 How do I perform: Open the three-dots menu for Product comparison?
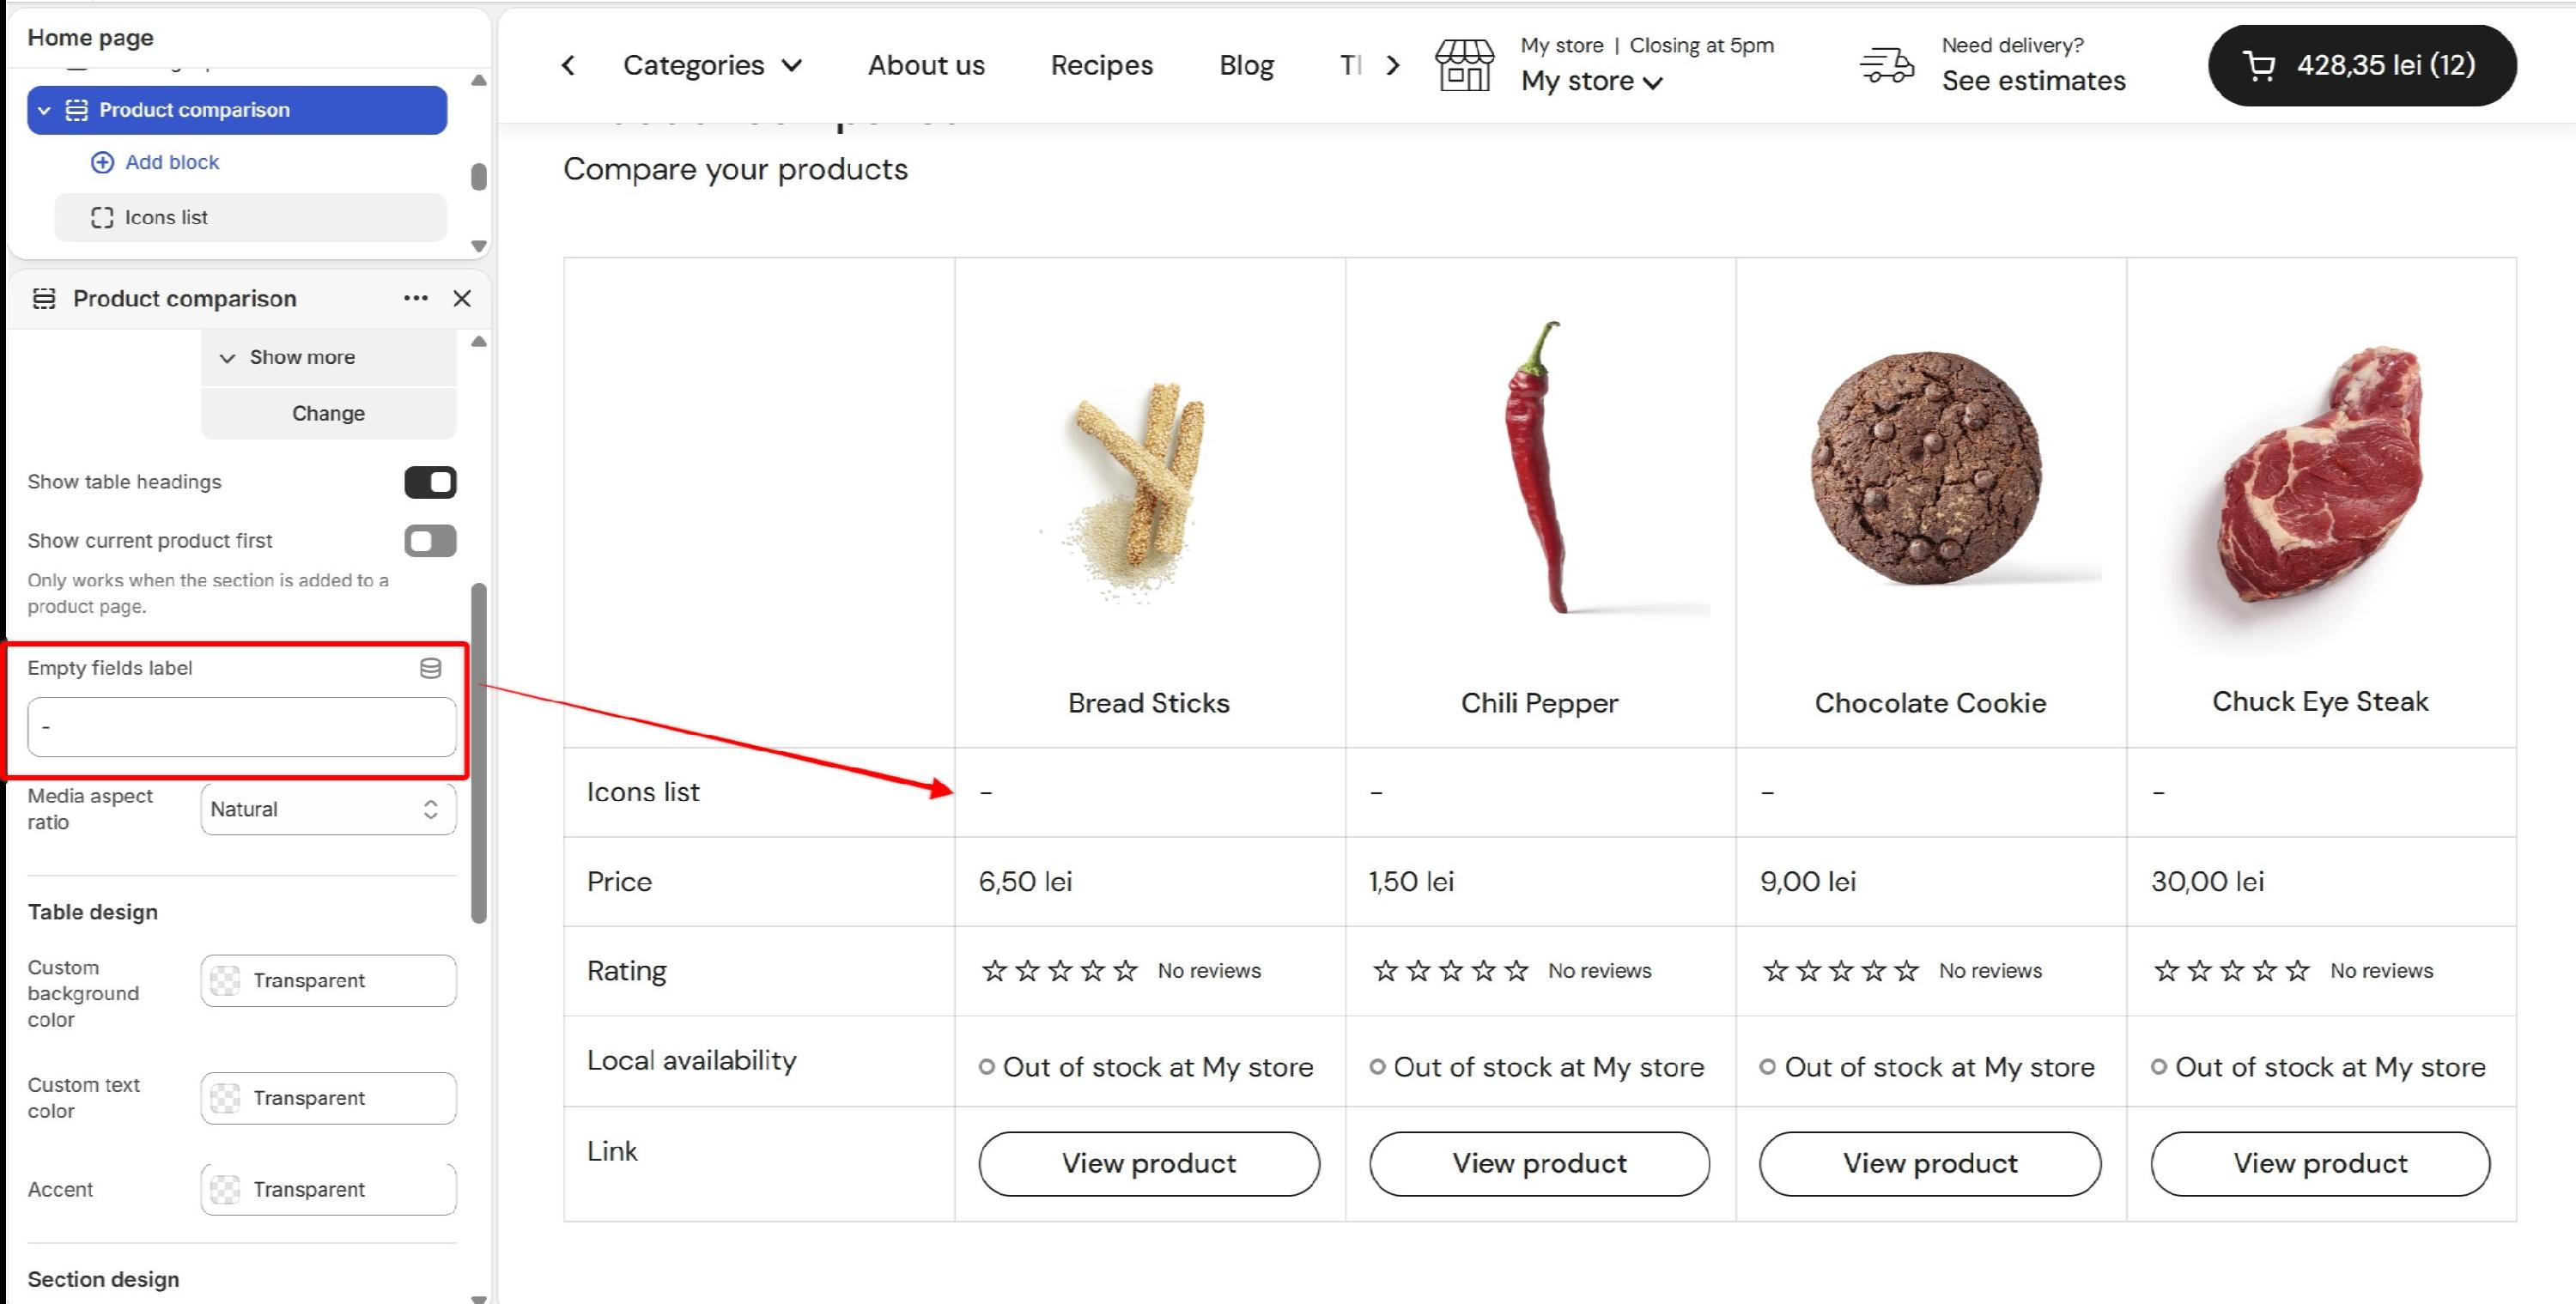pos(416,298)
